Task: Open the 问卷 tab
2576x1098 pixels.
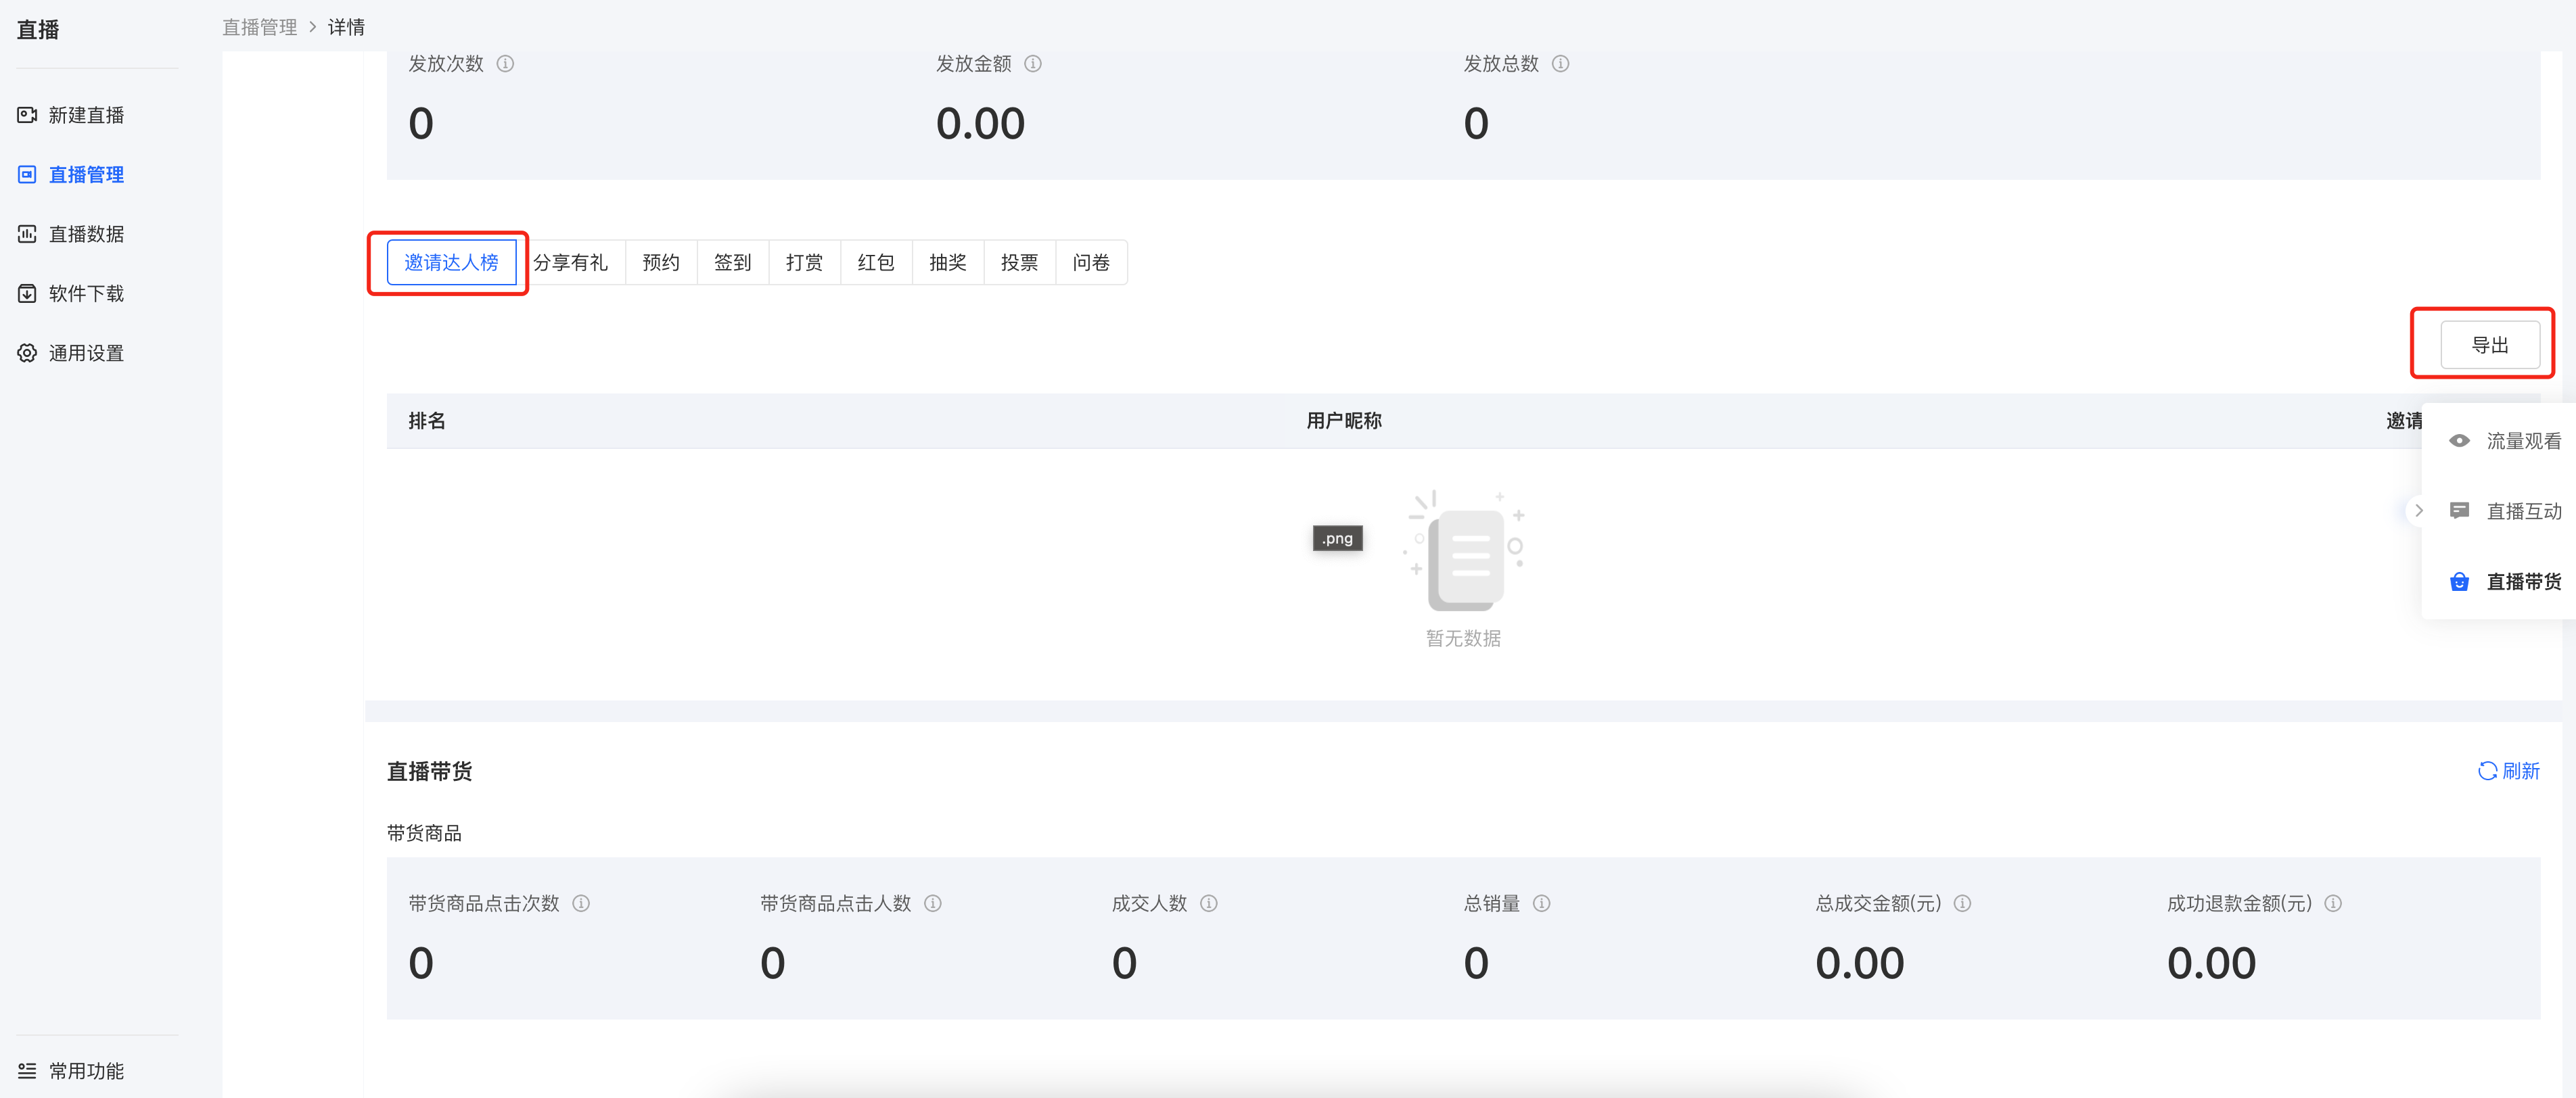Action: click(1091, 263)
